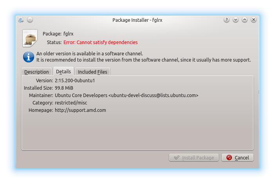This screenshot has width=275, height=184.
Task: Switch to the Description tab
Action: 36,72
